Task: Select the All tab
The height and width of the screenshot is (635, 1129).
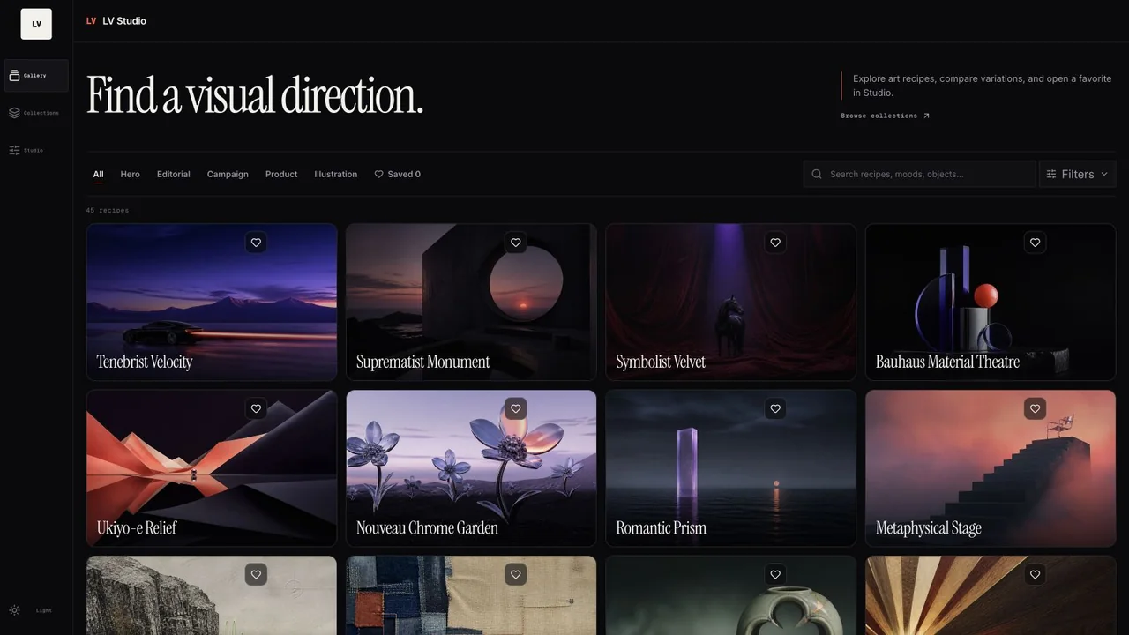Action: [98, 175]
